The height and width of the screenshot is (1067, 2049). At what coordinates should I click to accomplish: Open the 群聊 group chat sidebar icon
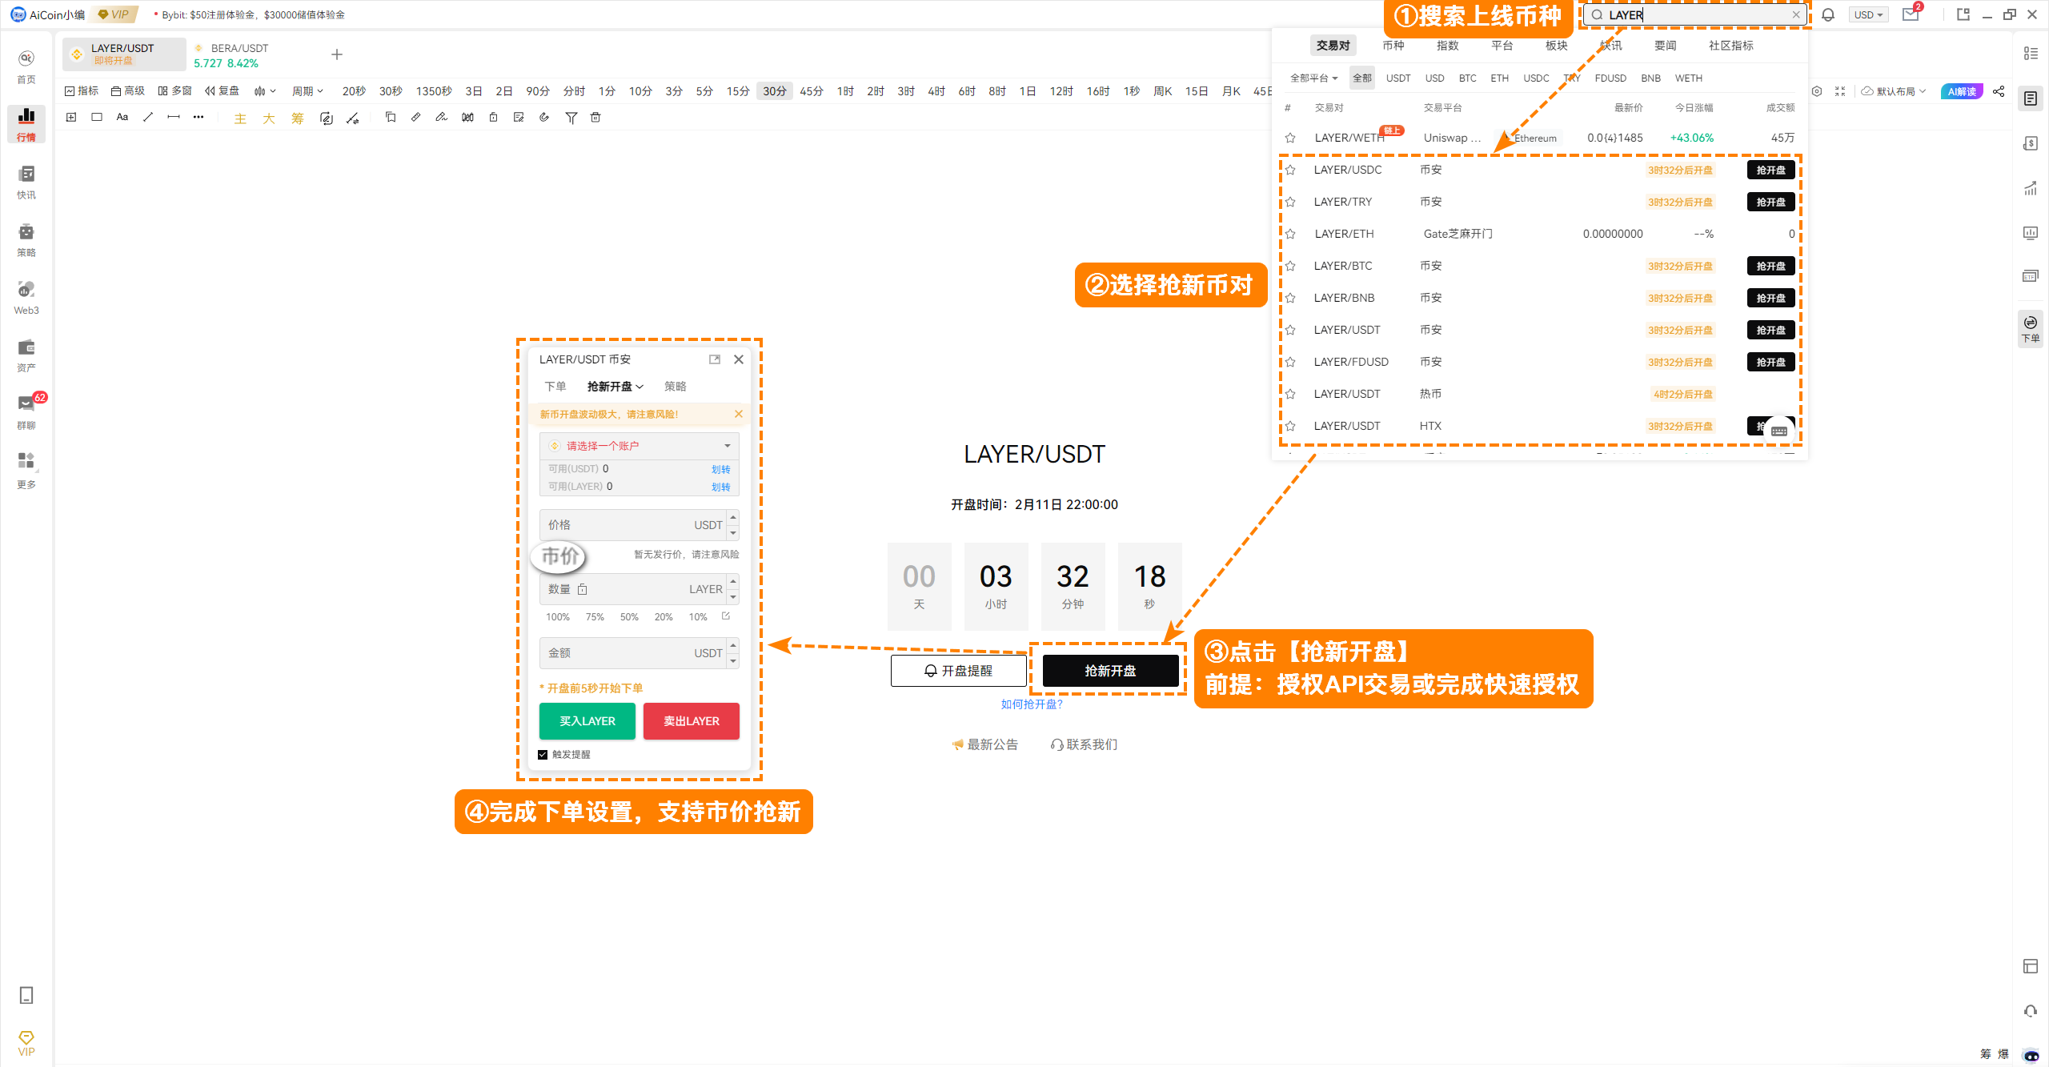[26, 412]
